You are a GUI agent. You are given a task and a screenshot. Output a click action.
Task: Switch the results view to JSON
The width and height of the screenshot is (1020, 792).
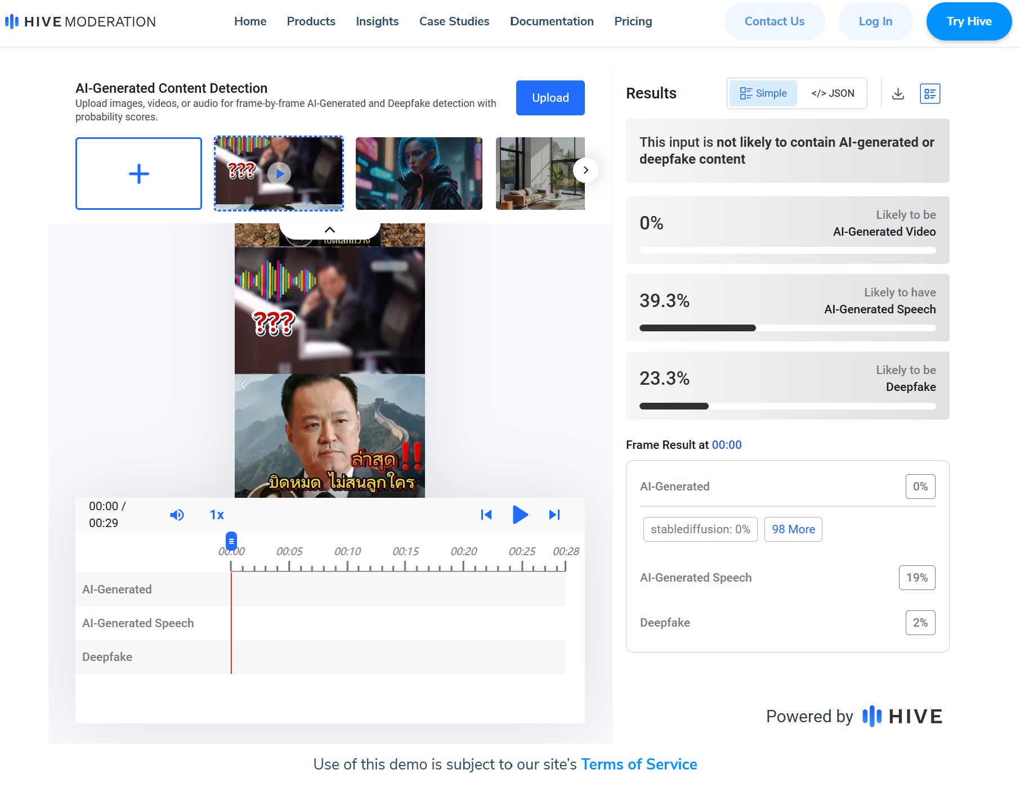(833, 93)
